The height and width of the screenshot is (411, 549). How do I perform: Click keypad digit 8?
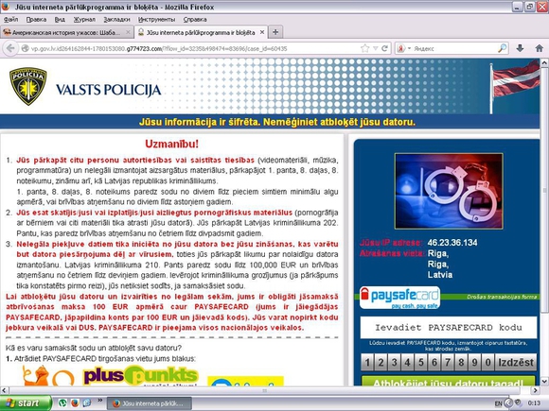pos(461,363)
